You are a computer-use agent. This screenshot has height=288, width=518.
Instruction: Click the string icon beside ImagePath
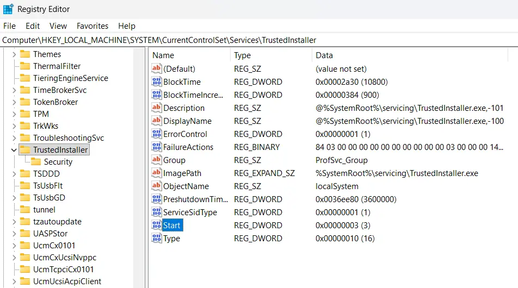coord(157,173)
